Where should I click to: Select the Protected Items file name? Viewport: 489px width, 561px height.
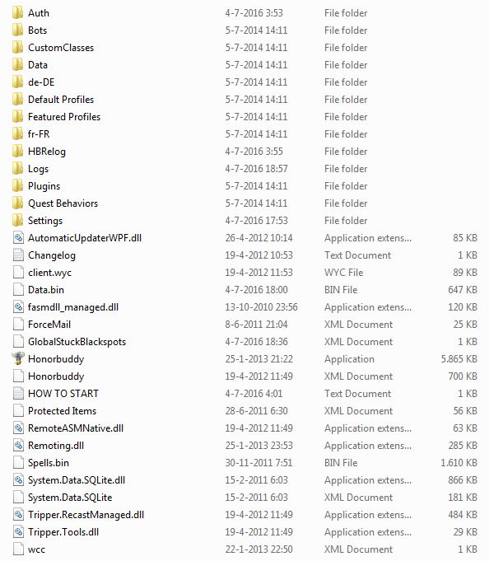pyautogui.click(x=63, y=411)
